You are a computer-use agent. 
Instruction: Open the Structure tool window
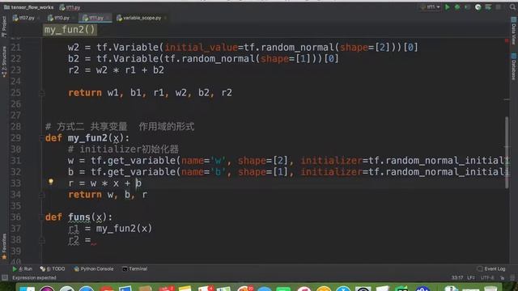[x=4, y=62]
